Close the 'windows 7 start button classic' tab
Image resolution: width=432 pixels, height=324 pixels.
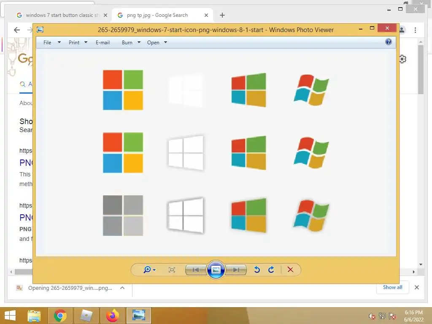click(x=105, y=16)
